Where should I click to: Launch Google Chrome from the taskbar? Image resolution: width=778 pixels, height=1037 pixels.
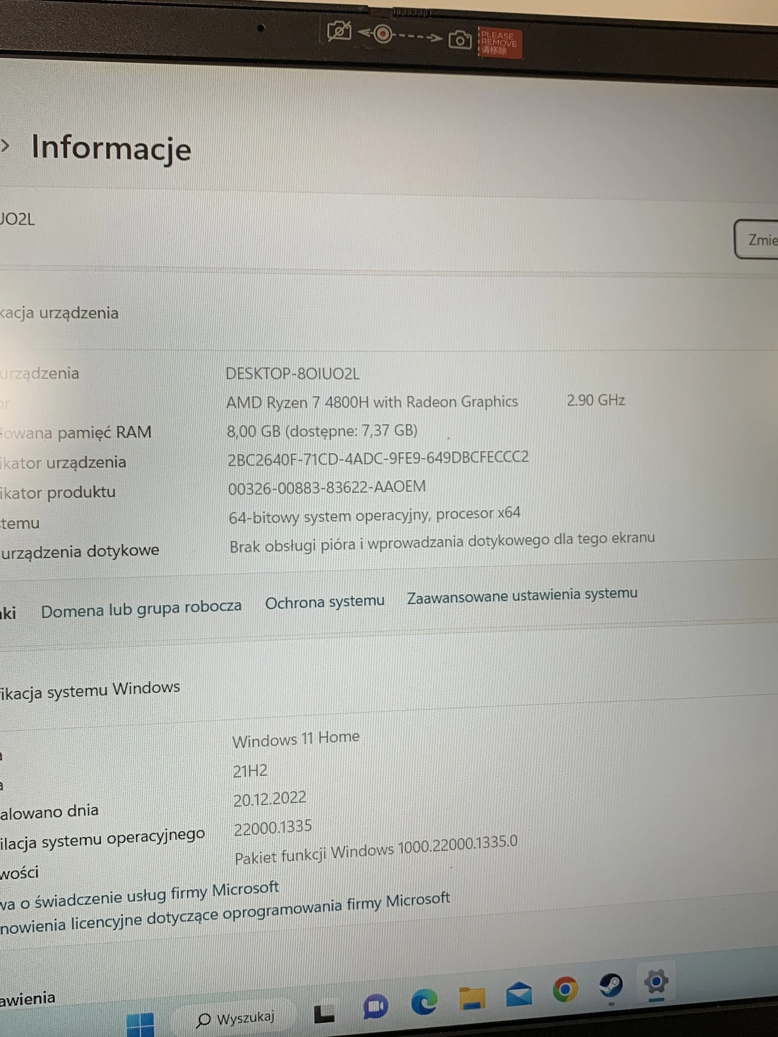(x=565, y=989)
